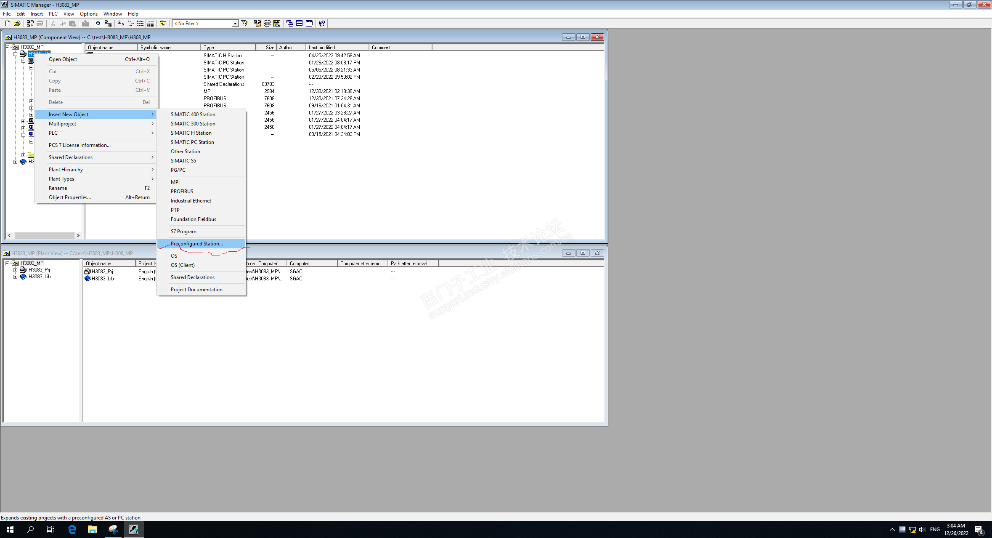Expand the H3083_Lib node in Plant View
This screenshot has height=538, width=992.
[16, 277]
